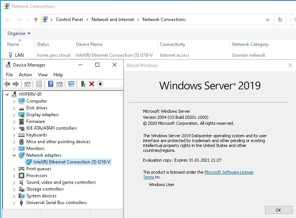Expand the Storage controllers node
Screen dimensions: 296x218
coord(14,189)
